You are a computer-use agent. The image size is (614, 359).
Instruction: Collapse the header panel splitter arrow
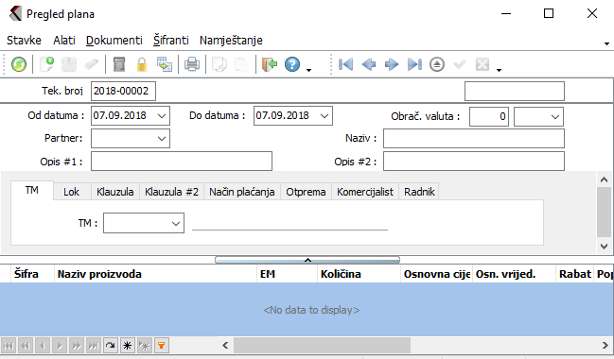click(307, 260)
